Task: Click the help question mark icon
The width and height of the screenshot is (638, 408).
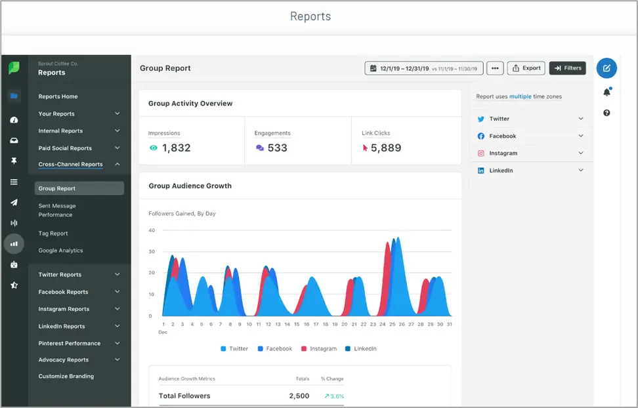Action: (x=606, y=113)
